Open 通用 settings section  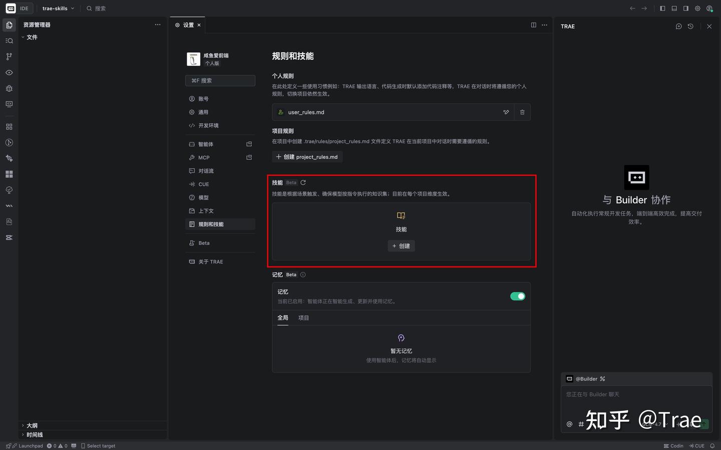[x=220, y=112]
